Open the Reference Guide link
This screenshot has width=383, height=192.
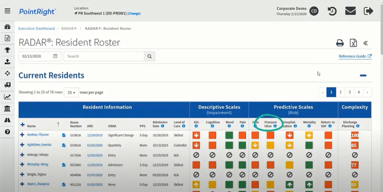355,56
